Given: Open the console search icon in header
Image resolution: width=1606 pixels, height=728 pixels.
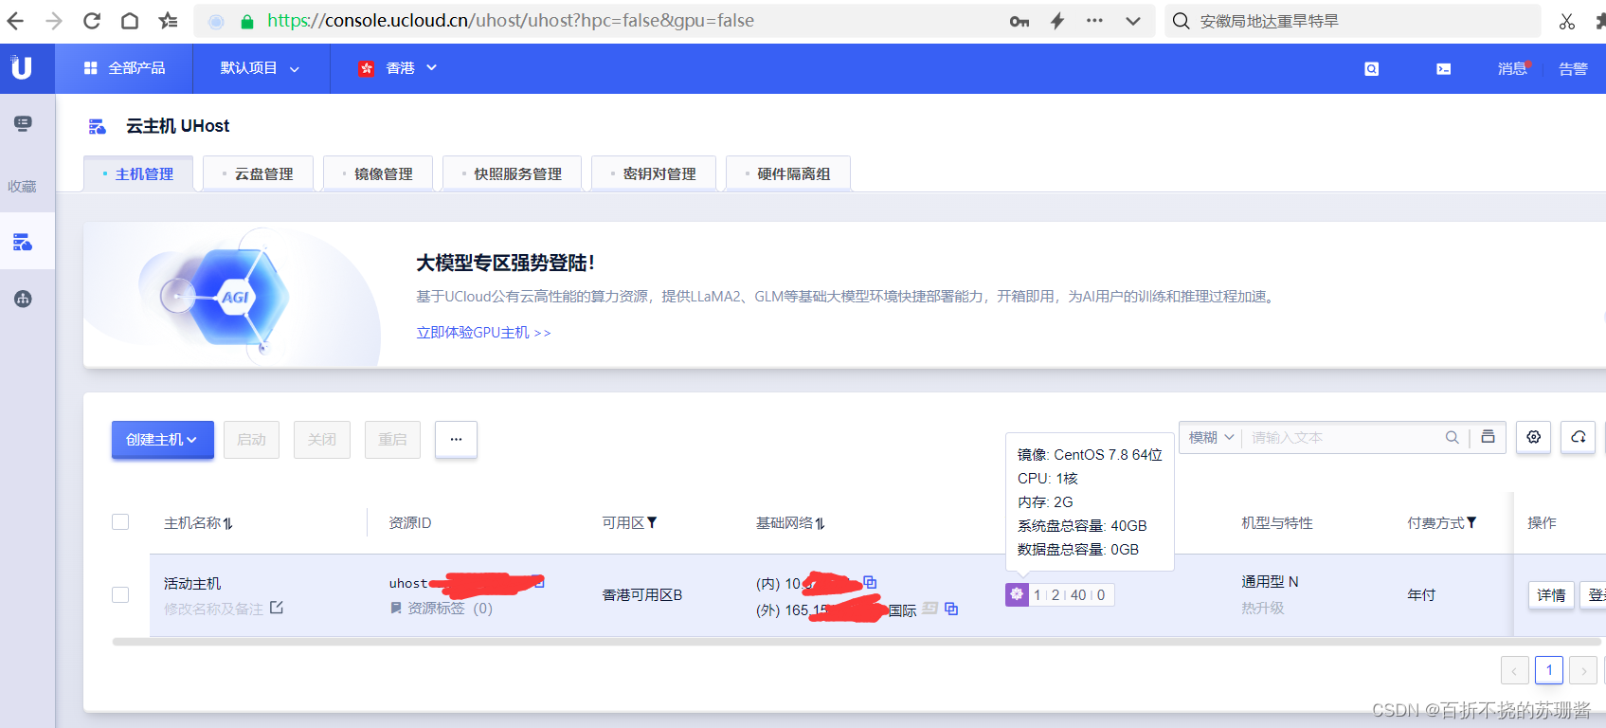Looking at the screenshot, I should tap(1371, 68).
